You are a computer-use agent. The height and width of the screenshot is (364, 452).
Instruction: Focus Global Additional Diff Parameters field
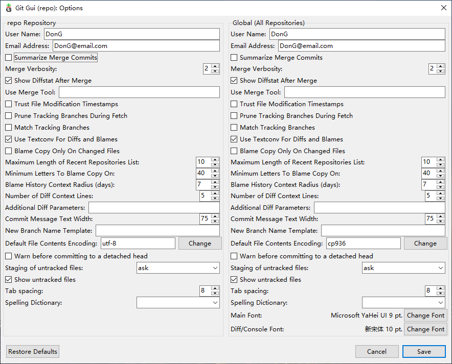pyautogui.click(x=379, y=208)
